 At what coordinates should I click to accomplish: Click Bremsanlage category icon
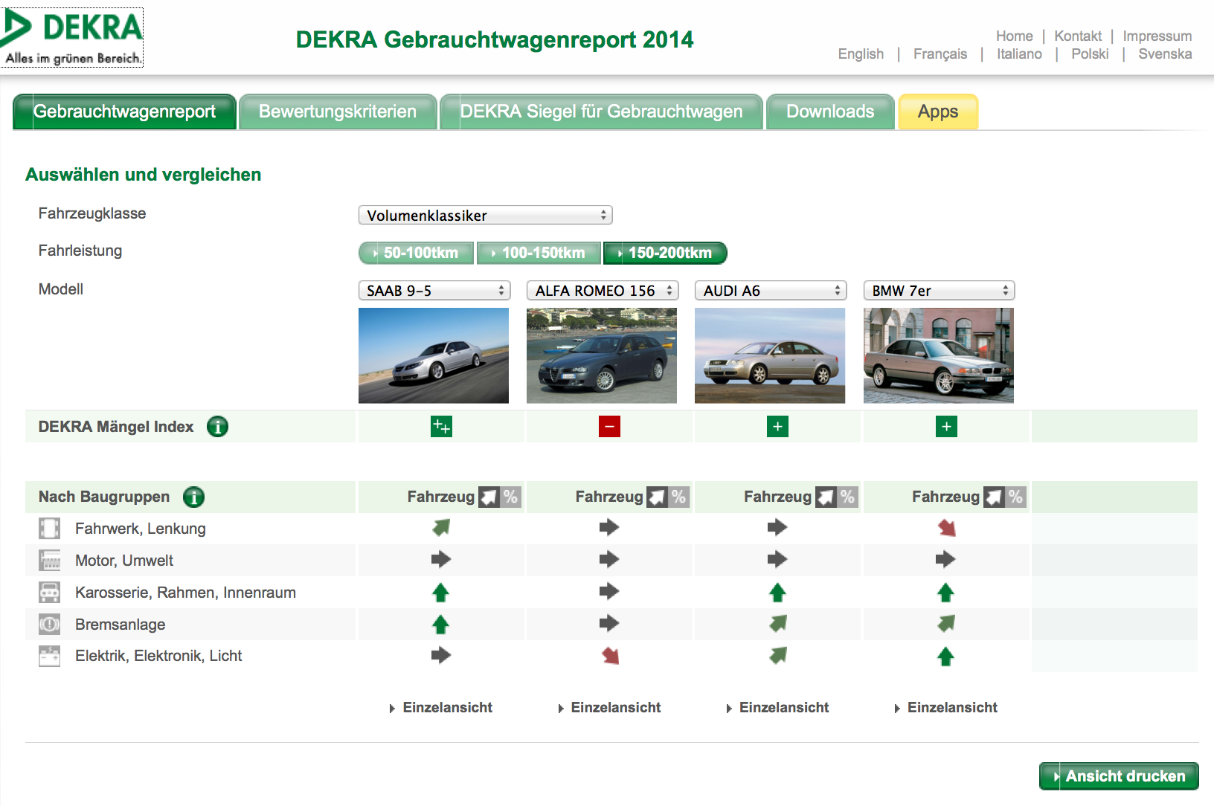pos(49,625)
